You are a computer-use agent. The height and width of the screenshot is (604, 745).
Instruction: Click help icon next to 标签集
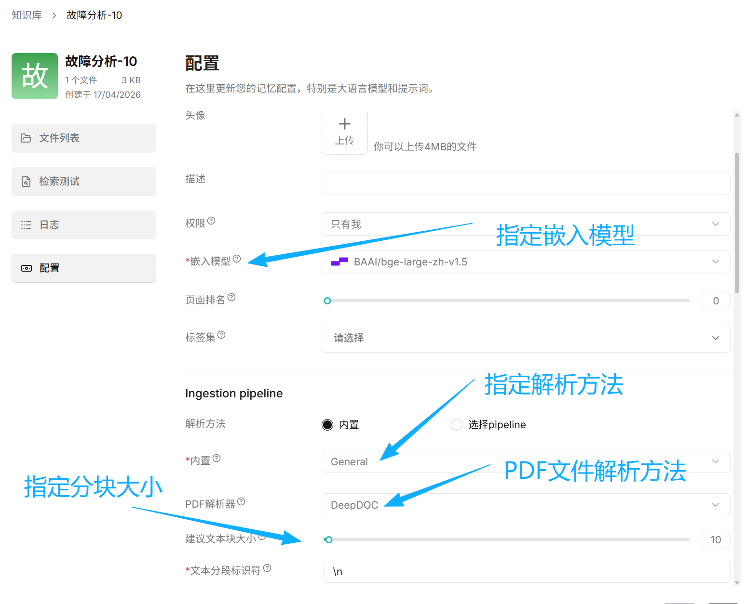click(221, 335)
